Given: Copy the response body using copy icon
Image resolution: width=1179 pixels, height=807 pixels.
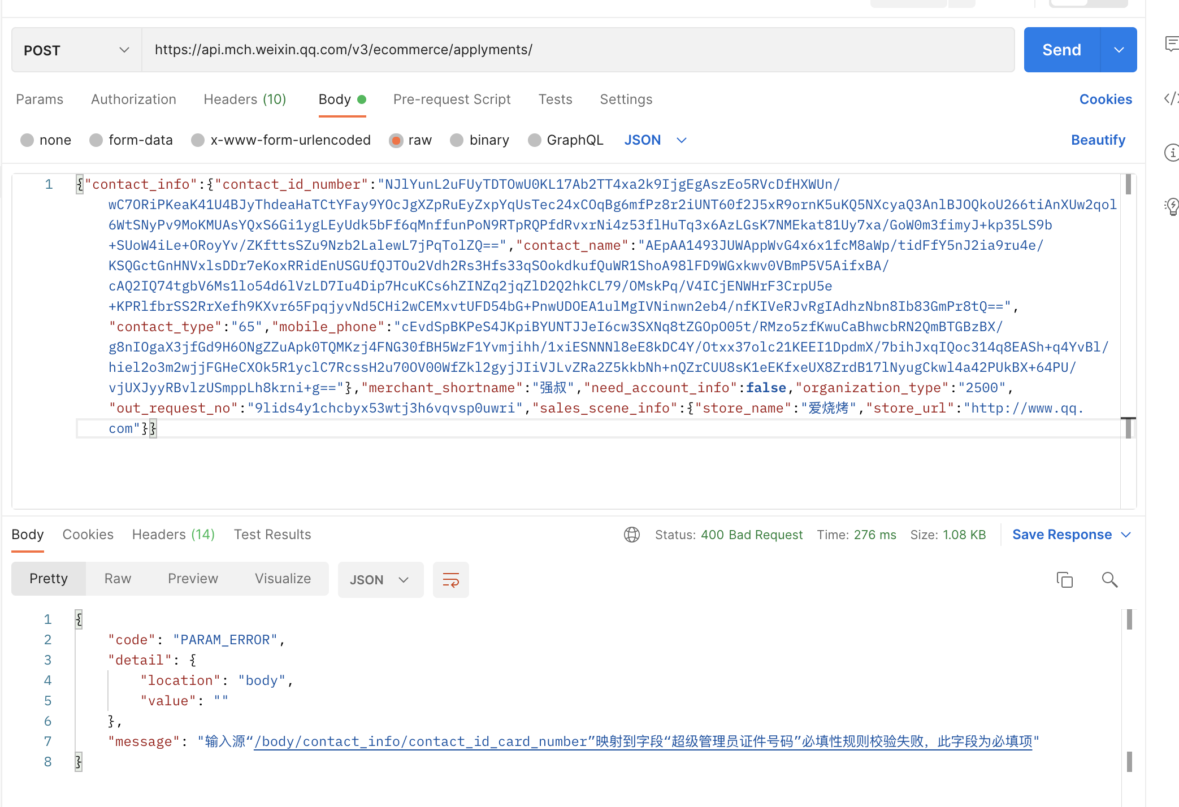Looking at the screenshot, I should 1064,579.
